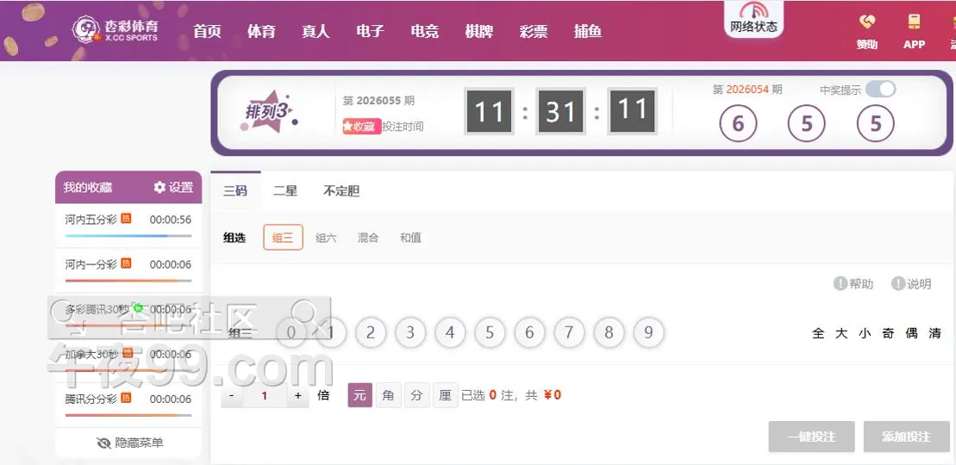Open the 说明 info icon
This screenshot has height=465, width=956.
(x=898, y=284)
